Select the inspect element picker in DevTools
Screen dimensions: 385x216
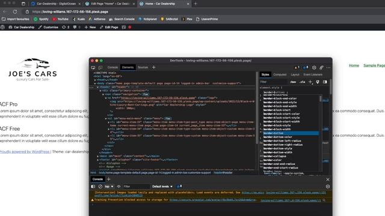pyautogui.click(x=93, y=67)
